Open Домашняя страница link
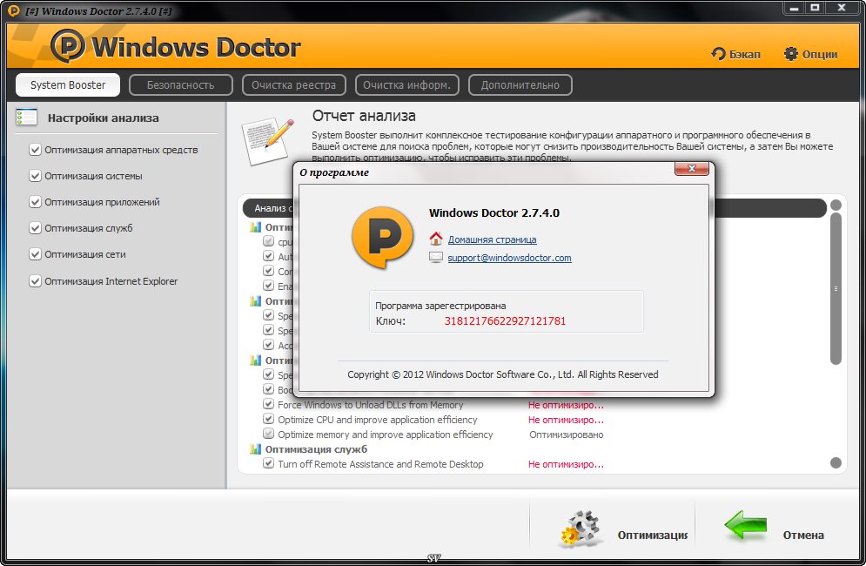866x566 pixels. pos(492,239)
